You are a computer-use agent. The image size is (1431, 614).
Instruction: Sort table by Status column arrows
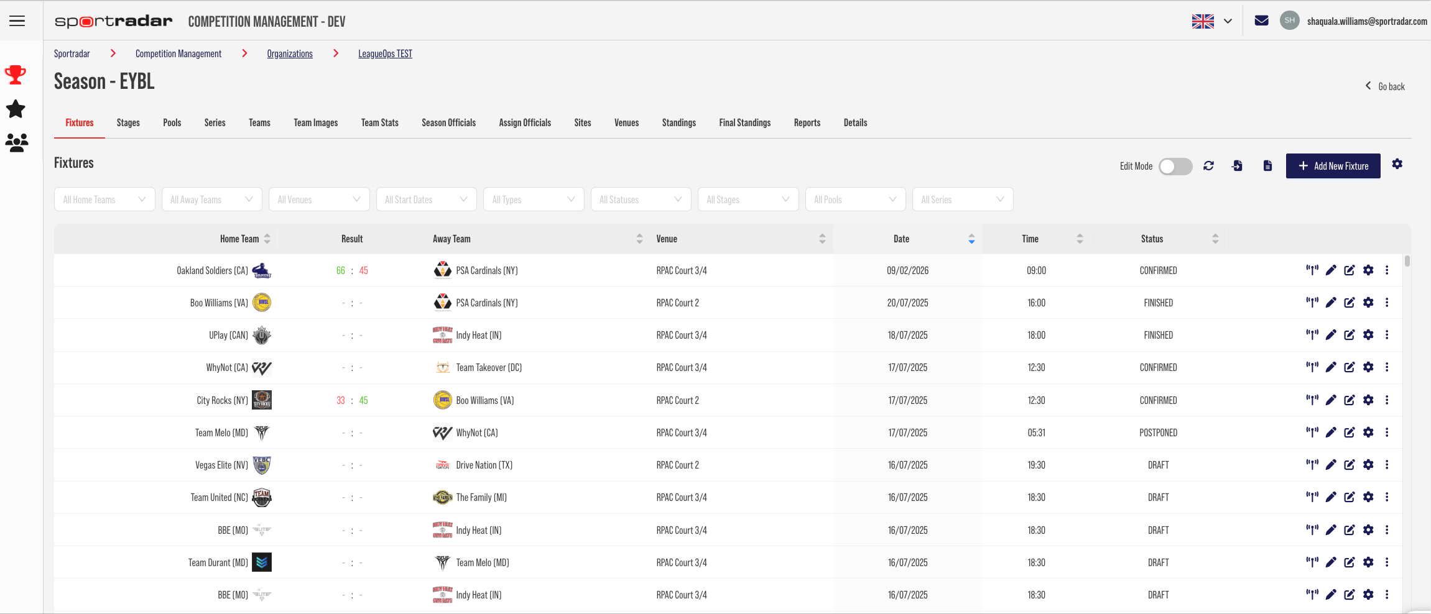tap(1215, 239)
